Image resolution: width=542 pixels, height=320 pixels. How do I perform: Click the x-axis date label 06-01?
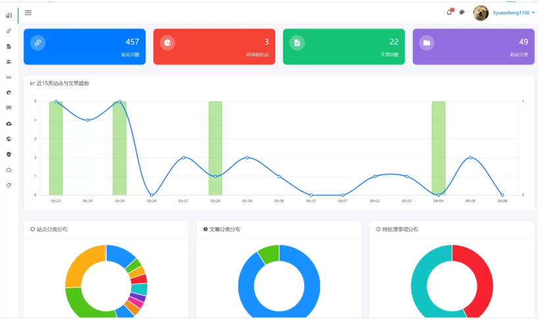point(342,201)
